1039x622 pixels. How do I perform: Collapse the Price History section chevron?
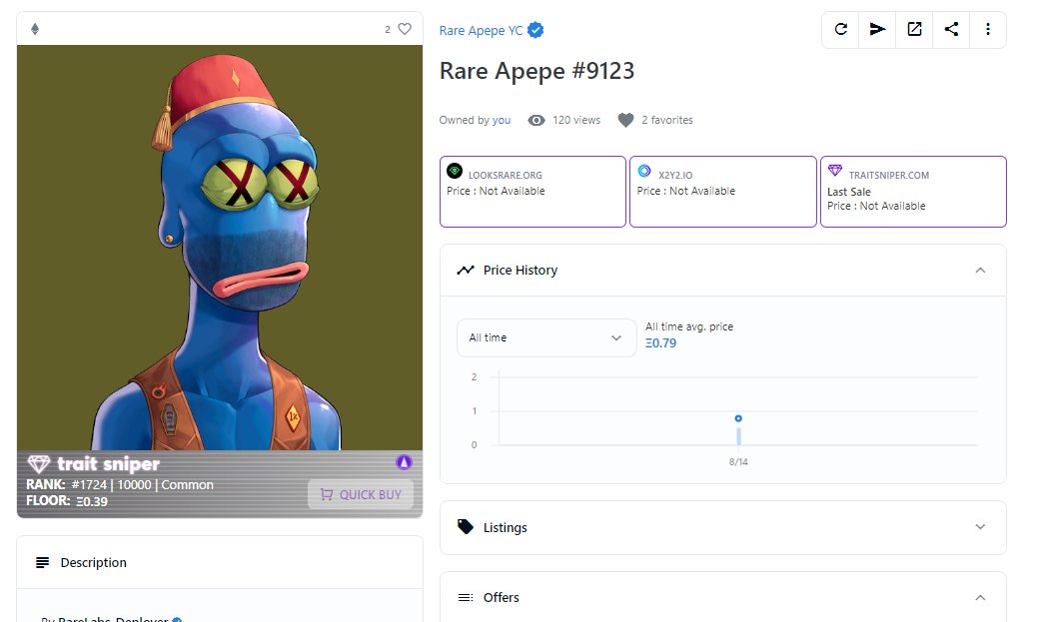pyautogui.click(x=980, y=271)
